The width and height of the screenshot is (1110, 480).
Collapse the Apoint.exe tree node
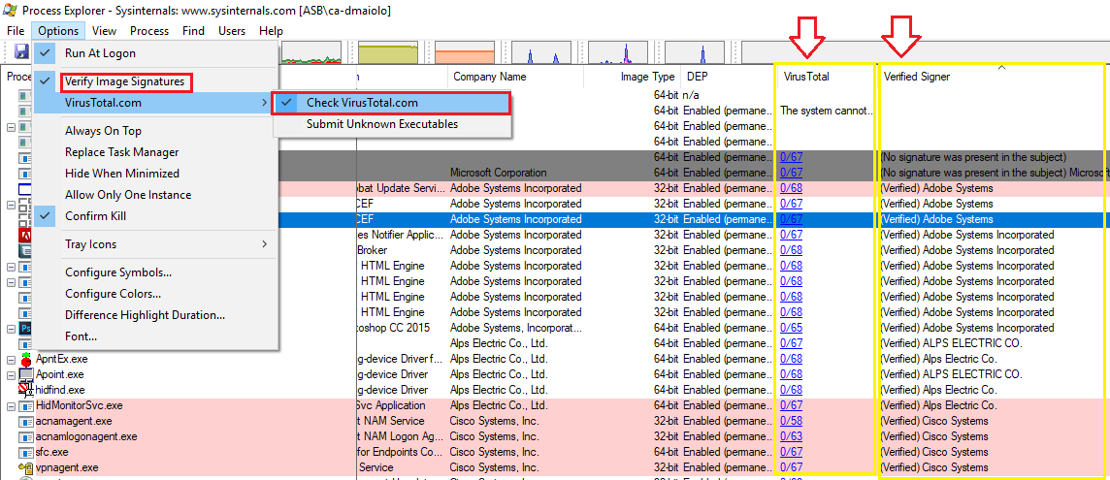click(x=11, y=375)
